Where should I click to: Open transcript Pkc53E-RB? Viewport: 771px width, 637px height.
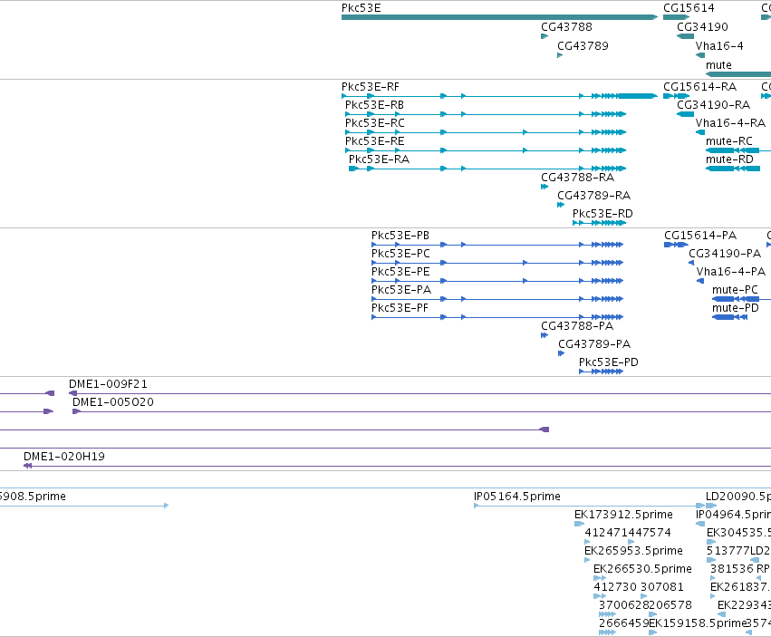click(374, 105)
